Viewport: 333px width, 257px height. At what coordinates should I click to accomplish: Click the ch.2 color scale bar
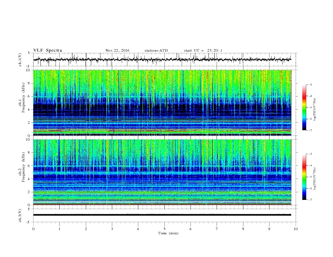304,177
